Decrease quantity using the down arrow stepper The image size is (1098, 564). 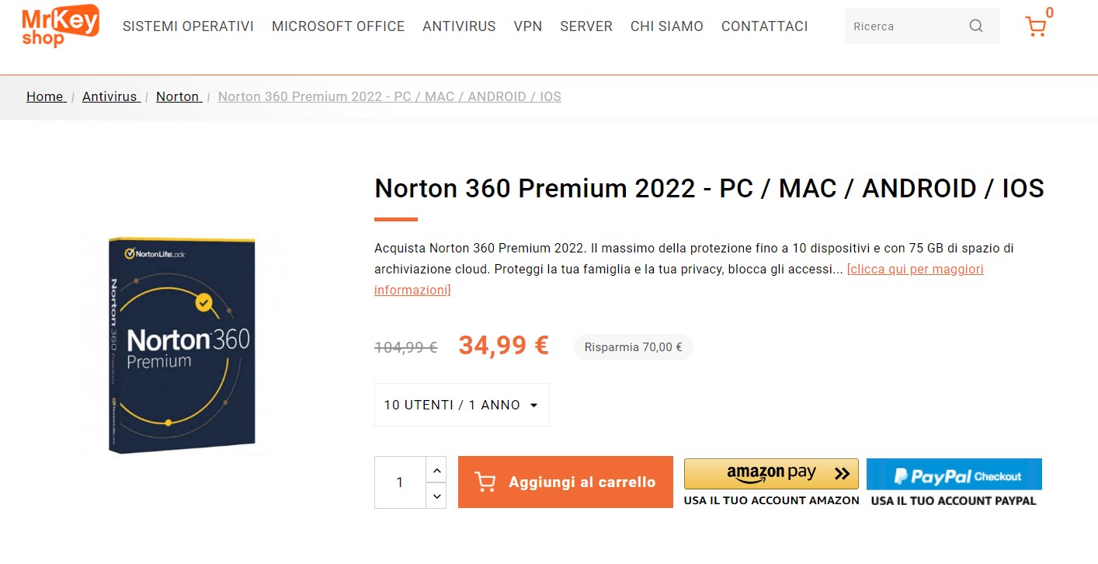point(436,496)
